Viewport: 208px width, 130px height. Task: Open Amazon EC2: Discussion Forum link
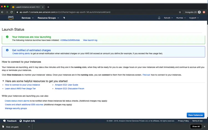(70, 88)
